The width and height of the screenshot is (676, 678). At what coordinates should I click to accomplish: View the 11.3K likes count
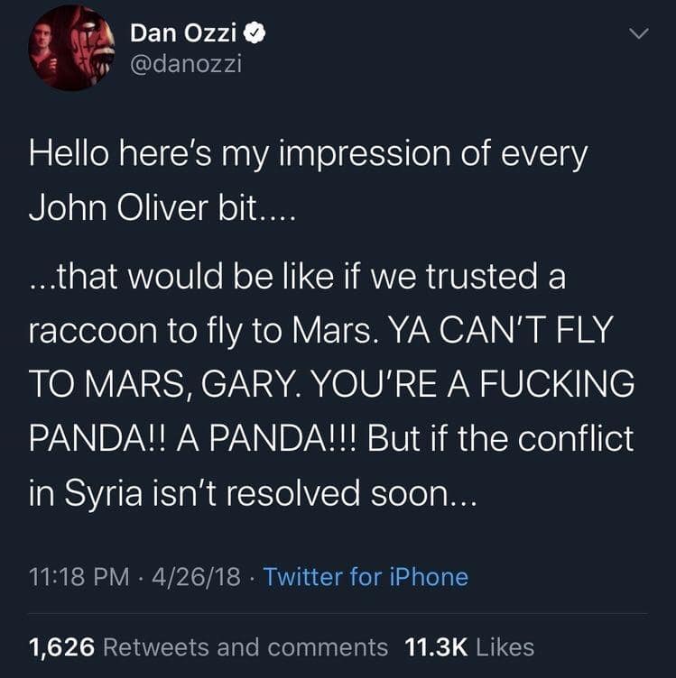[x=434, y=646]
